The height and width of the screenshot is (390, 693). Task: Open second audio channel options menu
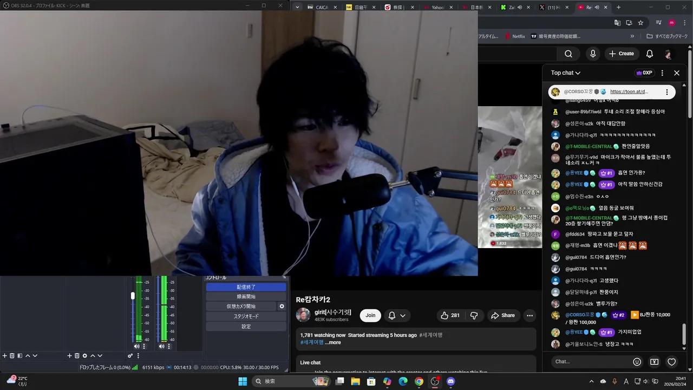pos(169,346)
